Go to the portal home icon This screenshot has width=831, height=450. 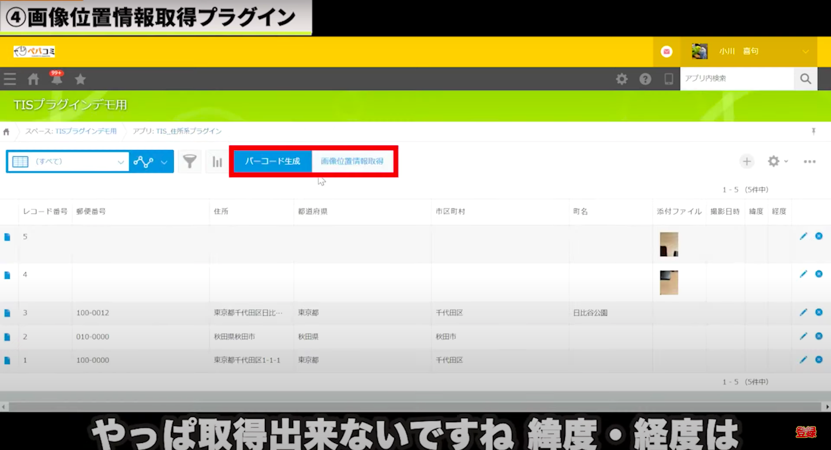point(33,79)
